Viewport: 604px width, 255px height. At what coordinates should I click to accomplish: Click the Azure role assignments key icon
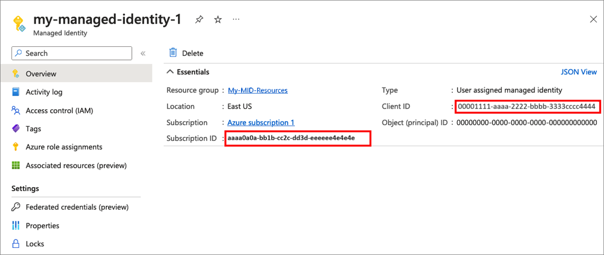(16, 147)
